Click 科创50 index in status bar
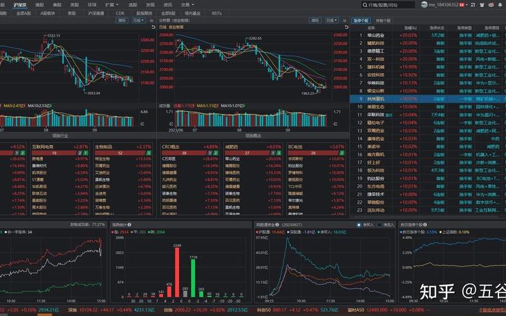Image resolution: width=506 pixels, height=316 pixels. click(262, 310)
